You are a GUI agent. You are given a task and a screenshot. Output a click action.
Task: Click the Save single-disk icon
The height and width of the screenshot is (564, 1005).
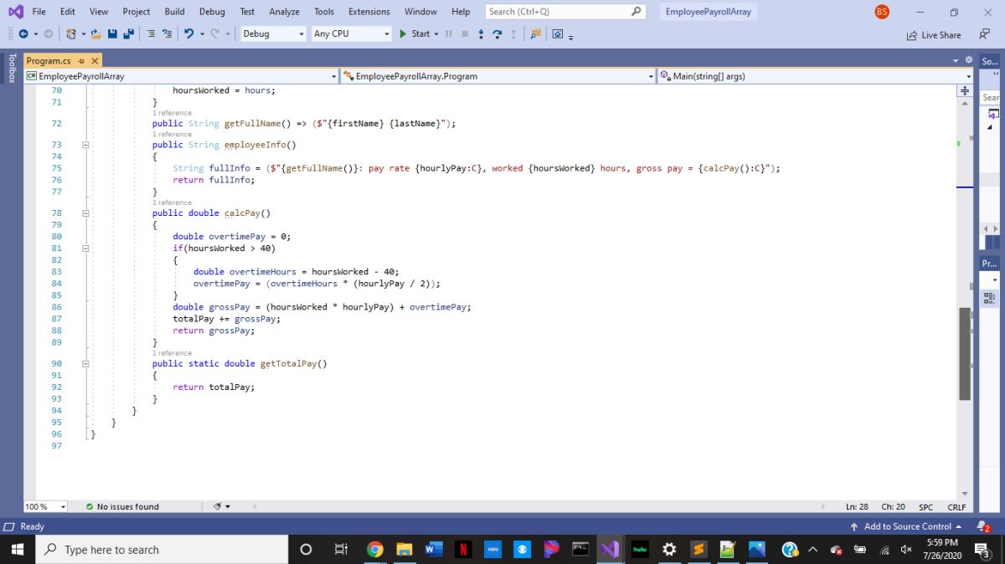[x=112, y=34]
